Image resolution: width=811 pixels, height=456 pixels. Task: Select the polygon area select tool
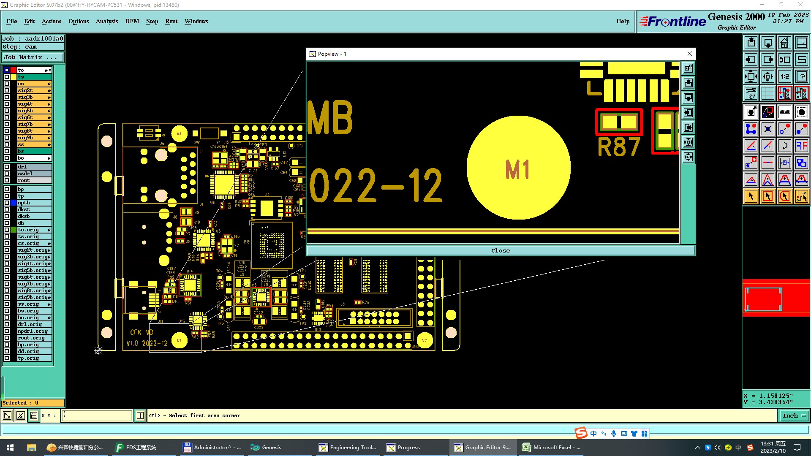[x=785, y=196]
